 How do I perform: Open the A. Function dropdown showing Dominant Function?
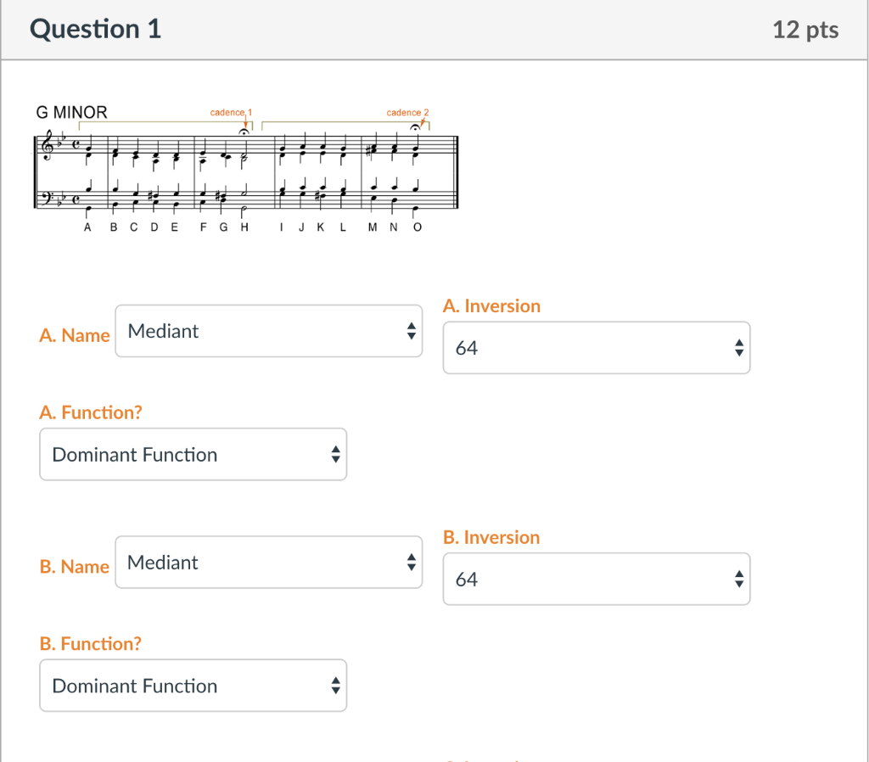[x=193, y=454]
